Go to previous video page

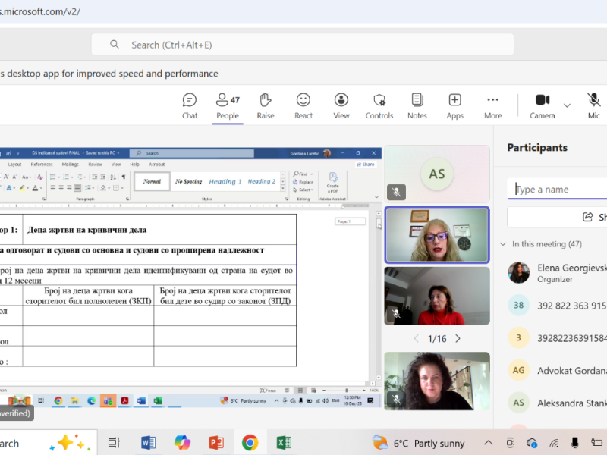tap(415, 338)
